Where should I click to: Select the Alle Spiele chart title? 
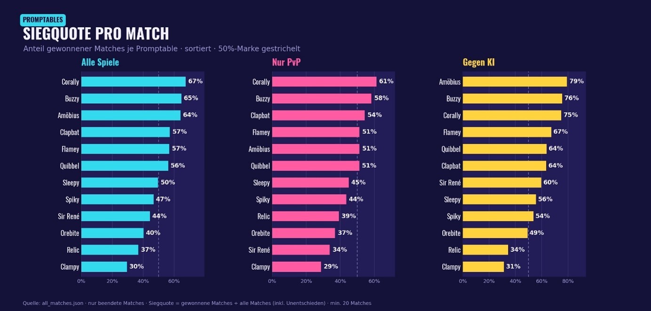click(x=100, y=62)
